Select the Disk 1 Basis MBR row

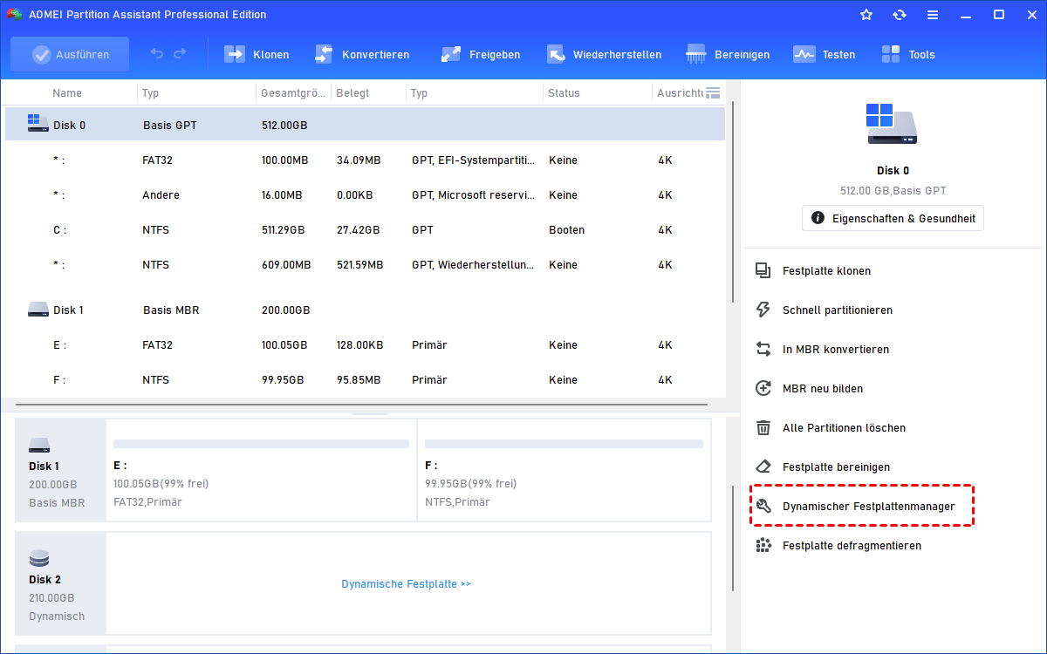coord(365,310)
